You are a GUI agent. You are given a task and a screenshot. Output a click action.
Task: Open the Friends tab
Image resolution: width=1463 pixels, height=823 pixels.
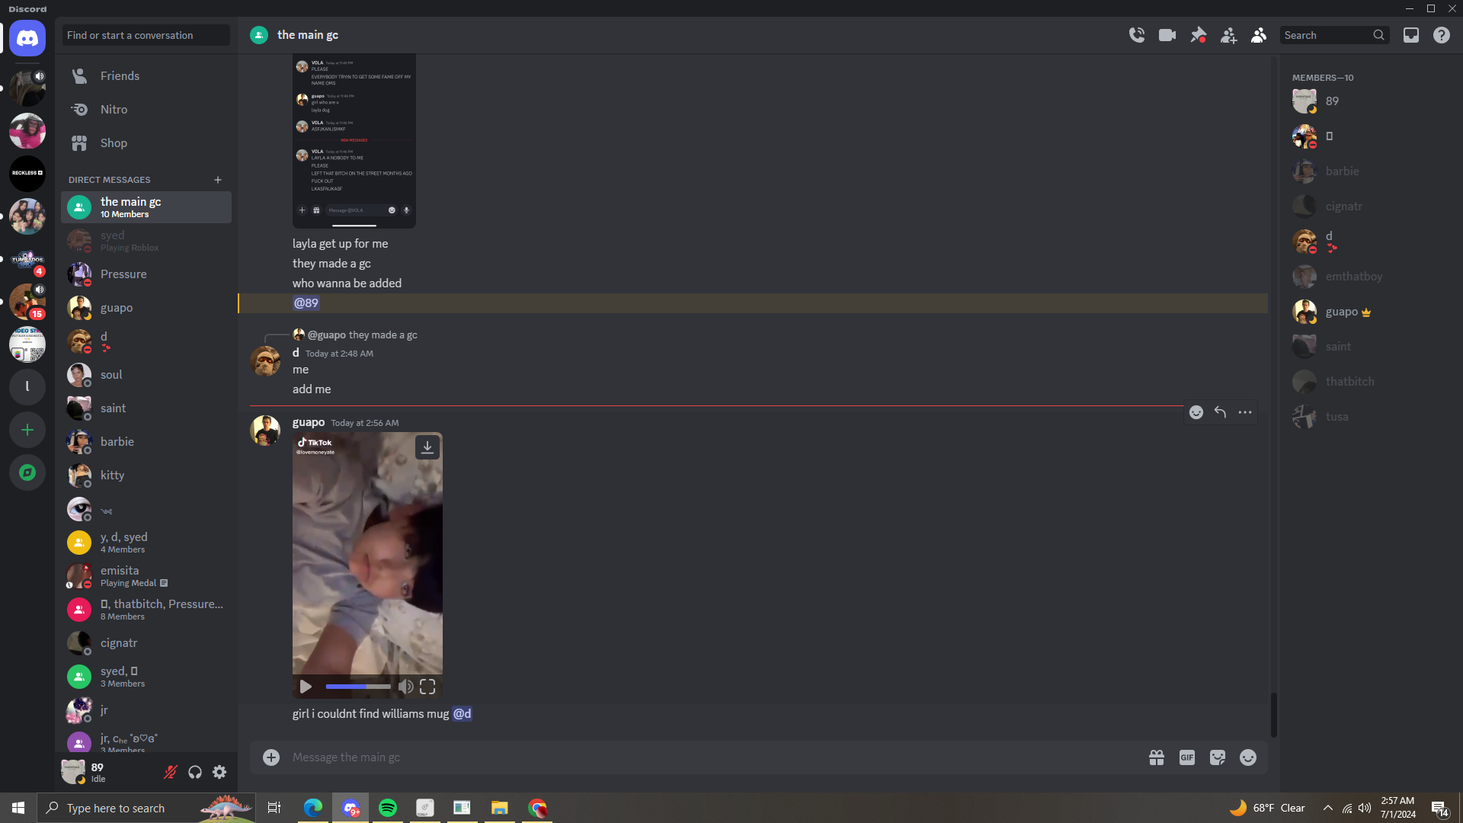click(x=146, y=76)
